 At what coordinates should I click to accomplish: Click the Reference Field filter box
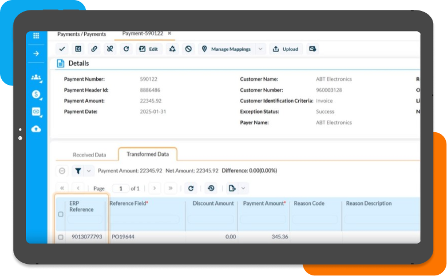pyautogui.click(x=145, y=219)
